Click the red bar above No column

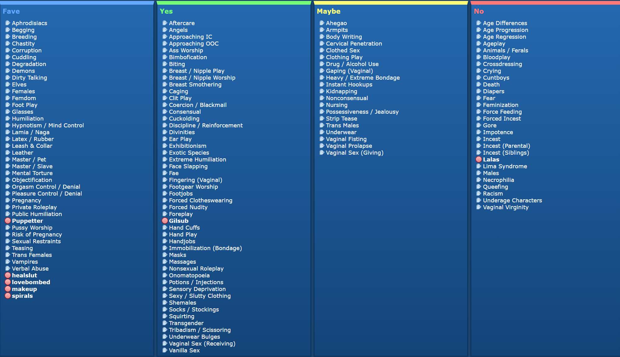tap(545, 3)
